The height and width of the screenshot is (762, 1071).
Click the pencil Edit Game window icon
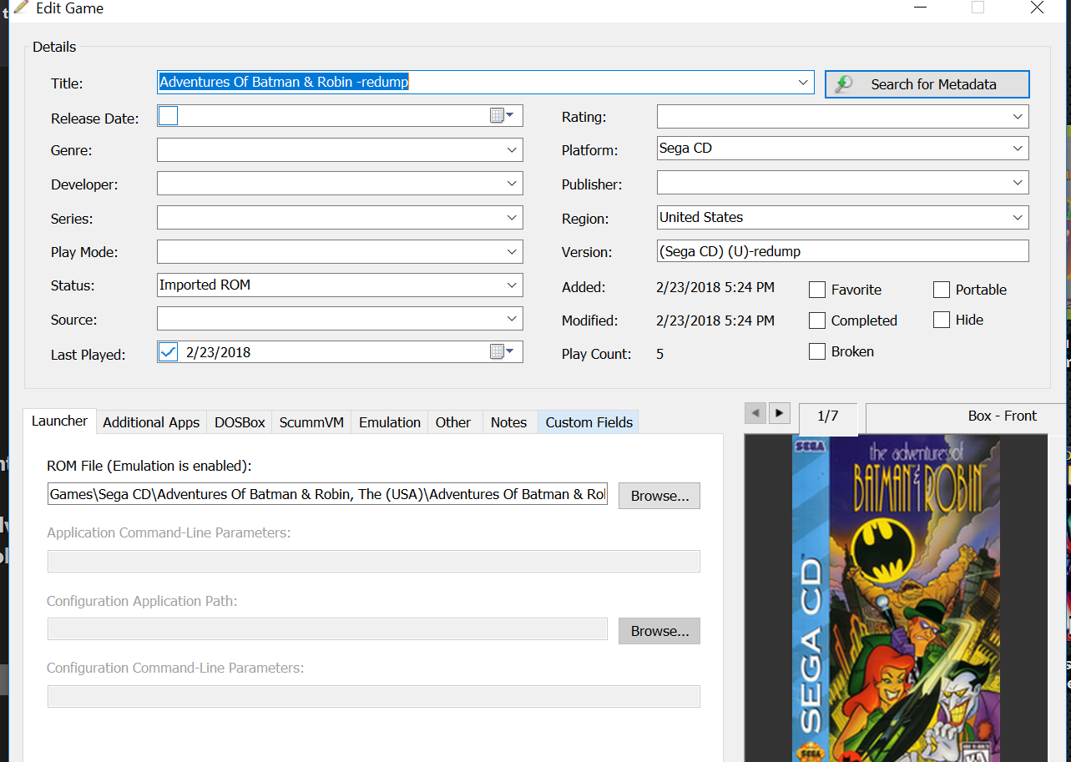point(23,8)
